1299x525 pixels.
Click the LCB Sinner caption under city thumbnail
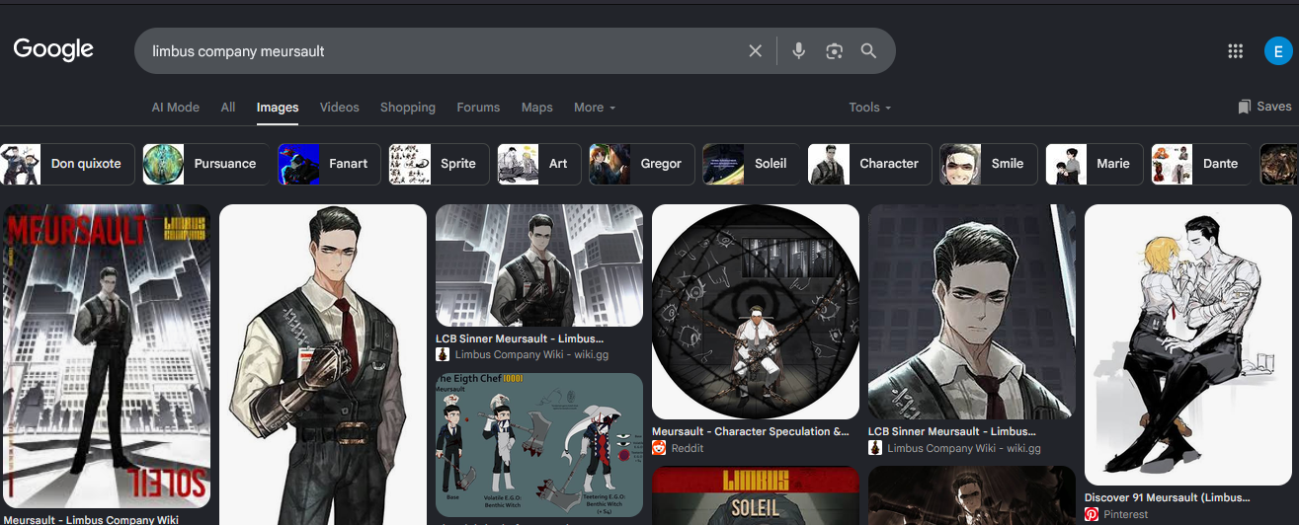point(521,339)
